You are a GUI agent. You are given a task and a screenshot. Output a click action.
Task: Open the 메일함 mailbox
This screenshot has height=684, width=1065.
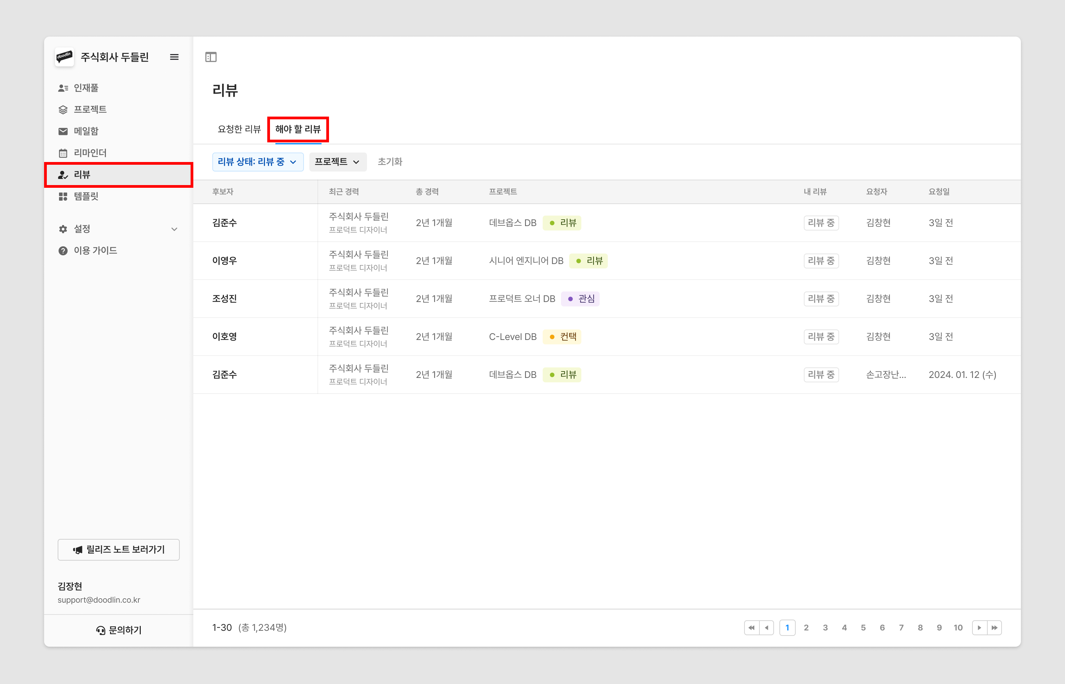point(86,131)
